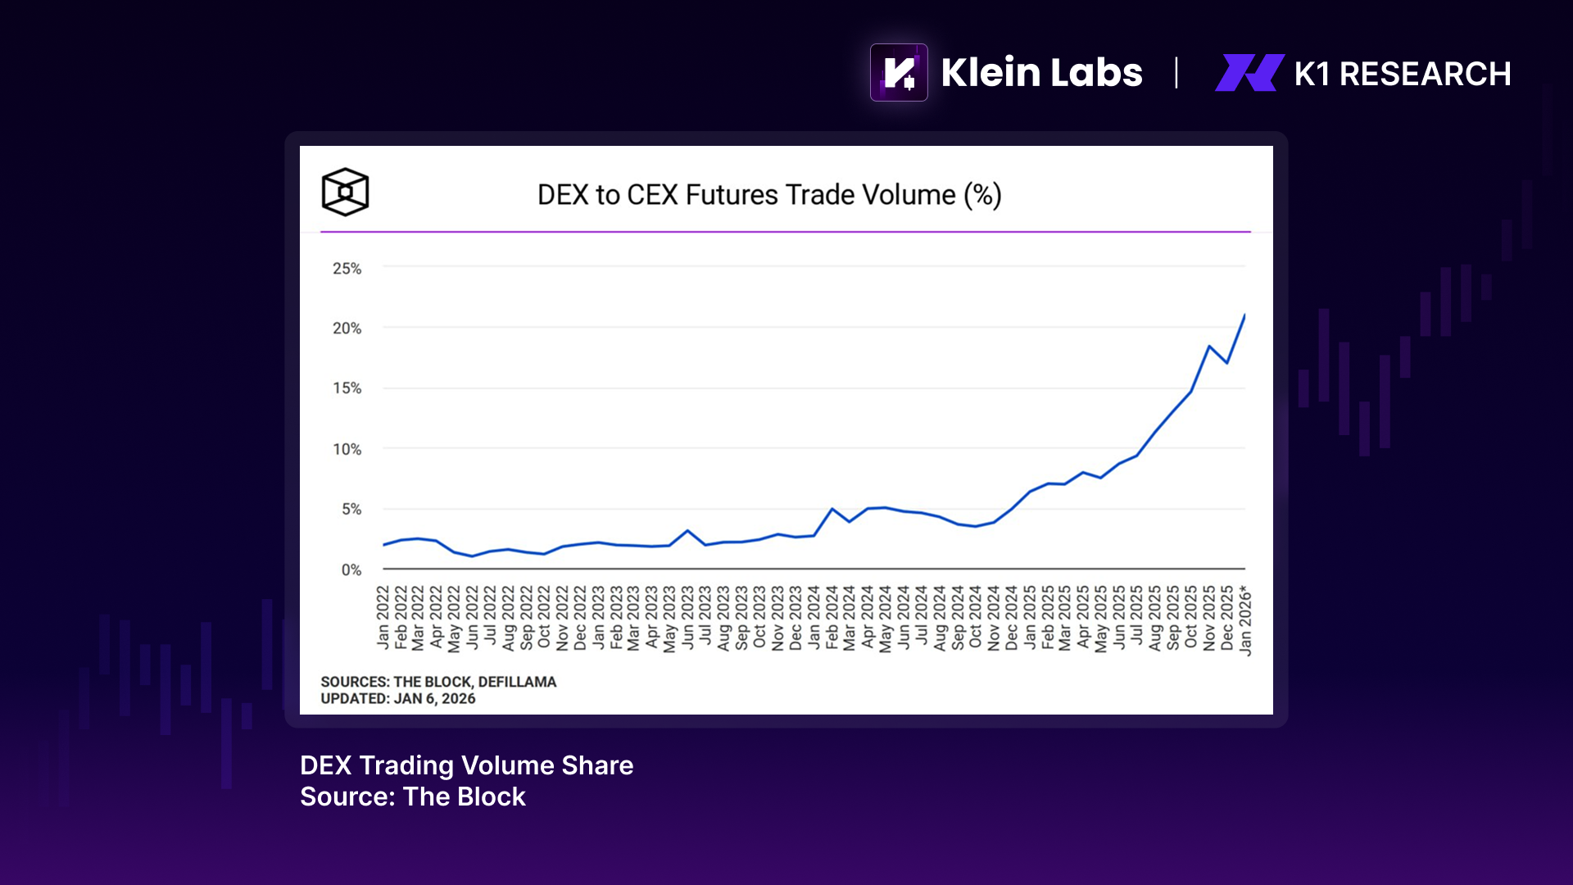Click the 25% y-axis label
Screen dimensions: 1573x885
point(347,269)
